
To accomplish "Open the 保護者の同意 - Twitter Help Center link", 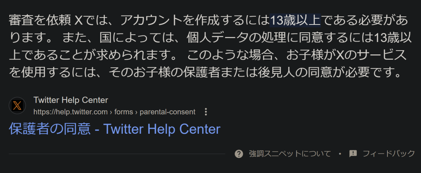I will pyautogui.click(x=115, y=129).
